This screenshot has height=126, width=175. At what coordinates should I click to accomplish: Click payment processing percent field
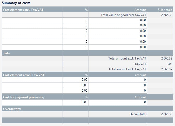point(76,102)
